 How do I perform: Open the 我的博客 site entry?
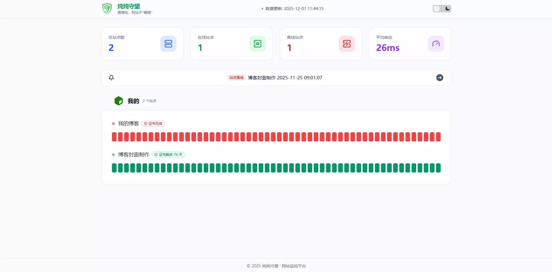(x=128, y=124)
